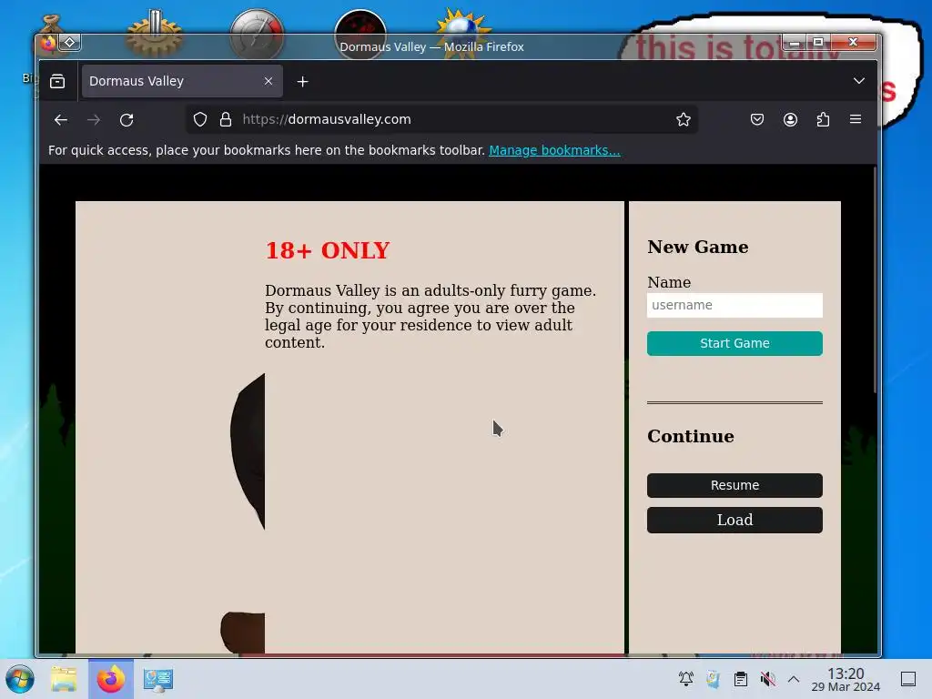The width and height of the screenshot is (932, 699).
Task: Click the Start Game button
Action: [734, 343]
